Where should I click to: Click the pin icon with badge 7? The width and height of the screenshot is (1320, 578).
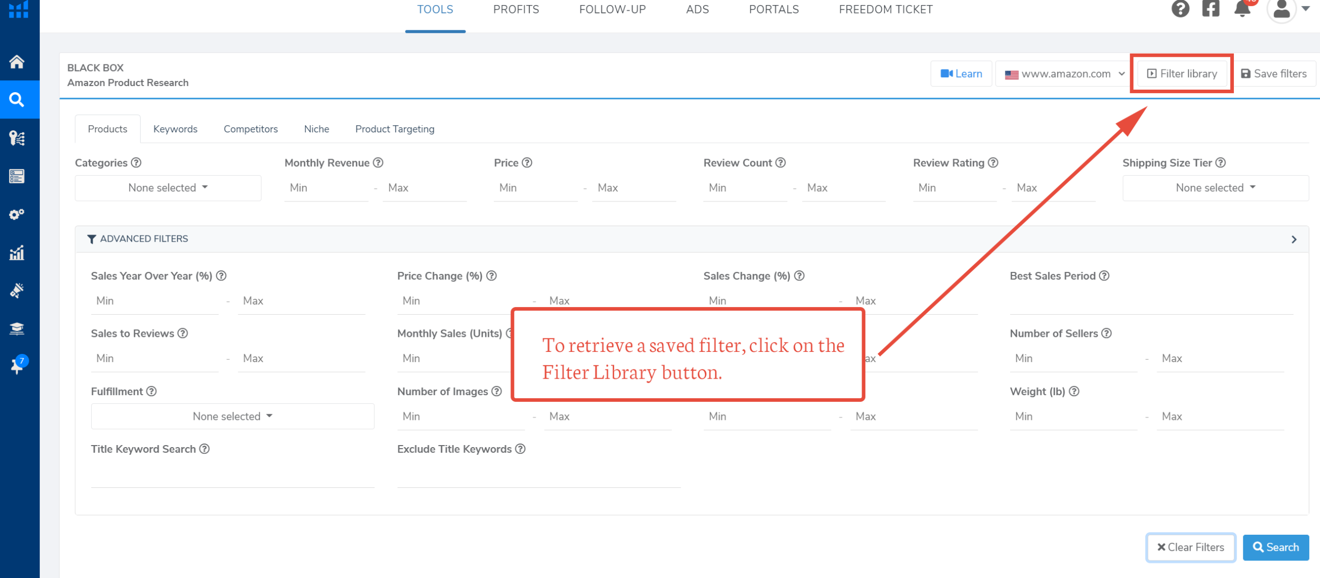pos(17,366)
